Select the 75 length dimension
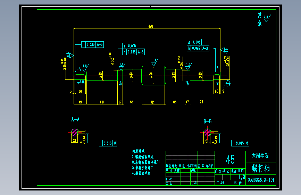This screenshot has height=195, width=301. [x=201, y=102]
